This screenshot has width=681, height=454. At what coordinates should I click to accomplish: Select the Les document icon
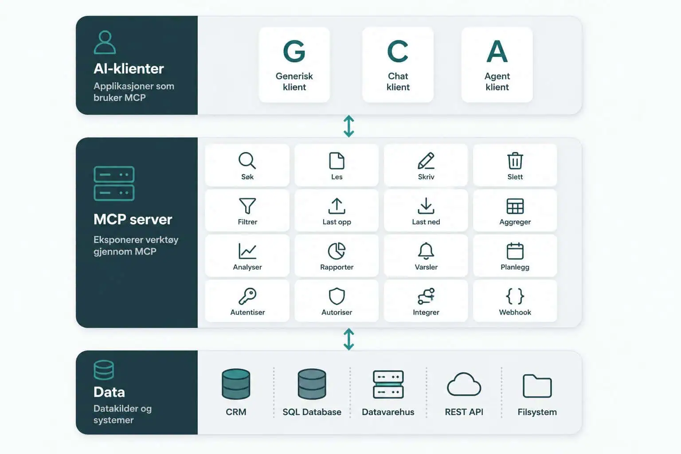[x=337, y=160]
